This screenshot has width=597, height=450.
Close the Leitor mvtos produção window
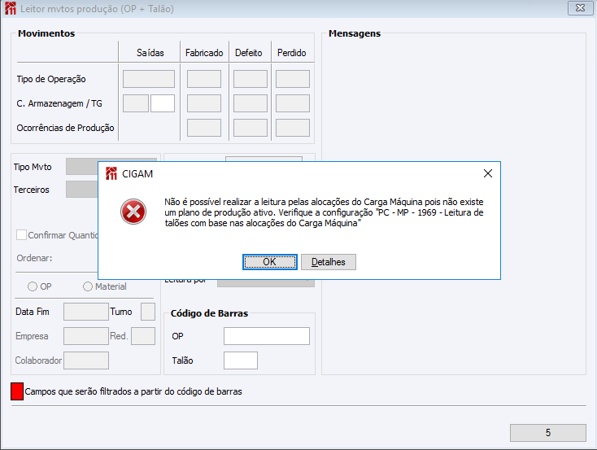[x=580, y=8]
